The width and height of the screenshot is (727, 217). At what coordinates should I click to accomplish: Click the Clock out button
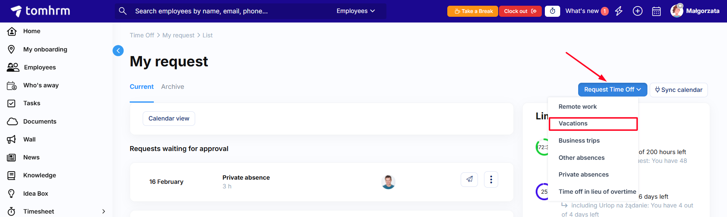coord(520,11)
